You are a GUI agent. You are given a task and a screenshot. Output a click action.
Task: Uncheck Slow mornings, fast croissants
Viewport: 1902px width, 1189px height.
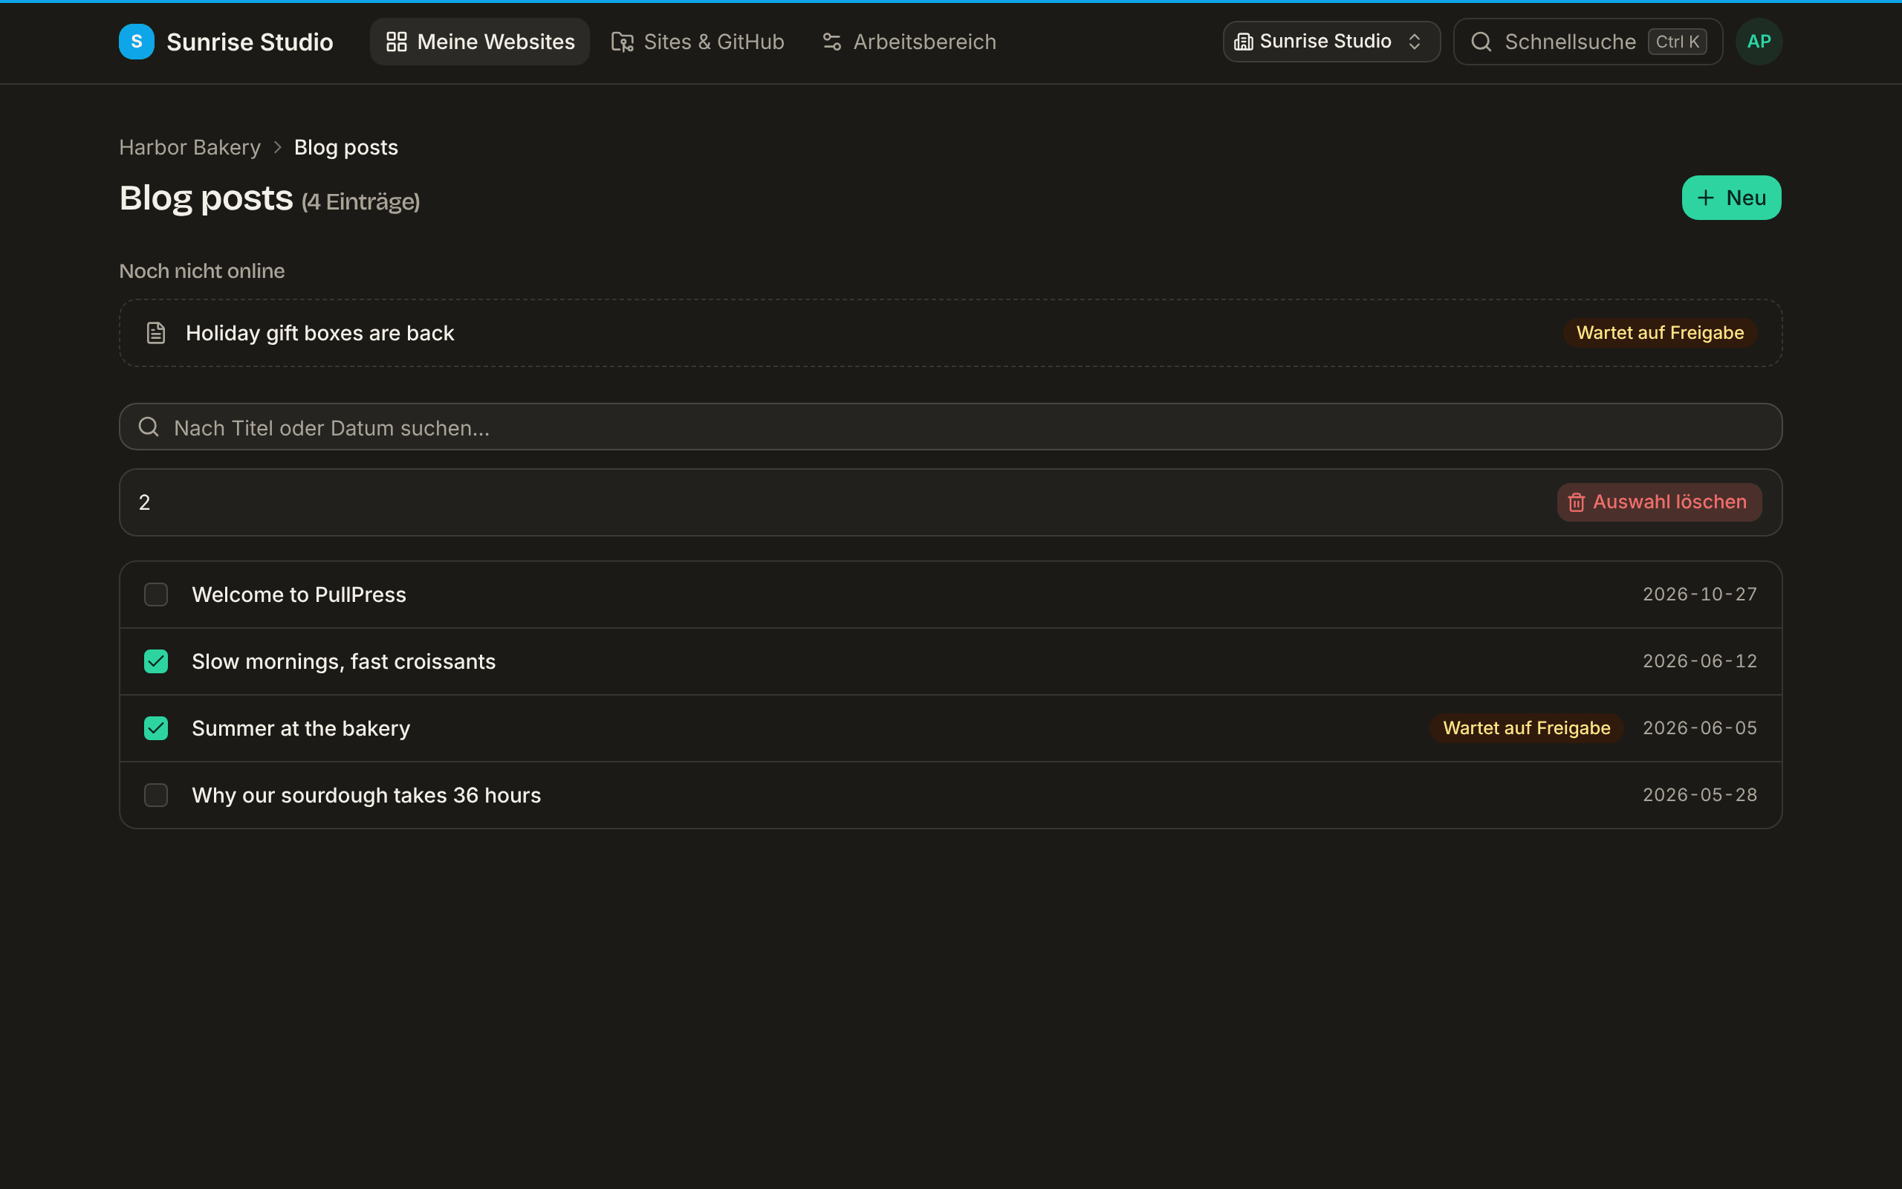[x=155, y=661]
